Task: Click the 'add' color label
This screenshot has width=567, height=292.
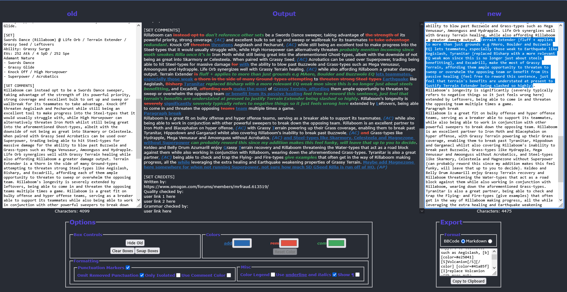Action: coord(228,243)
